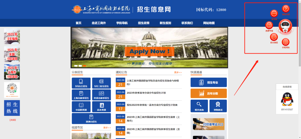The image size is (301, 139).
Task: Open the 智能问答 question-mark icon
Action: click(x=286, y=9)
